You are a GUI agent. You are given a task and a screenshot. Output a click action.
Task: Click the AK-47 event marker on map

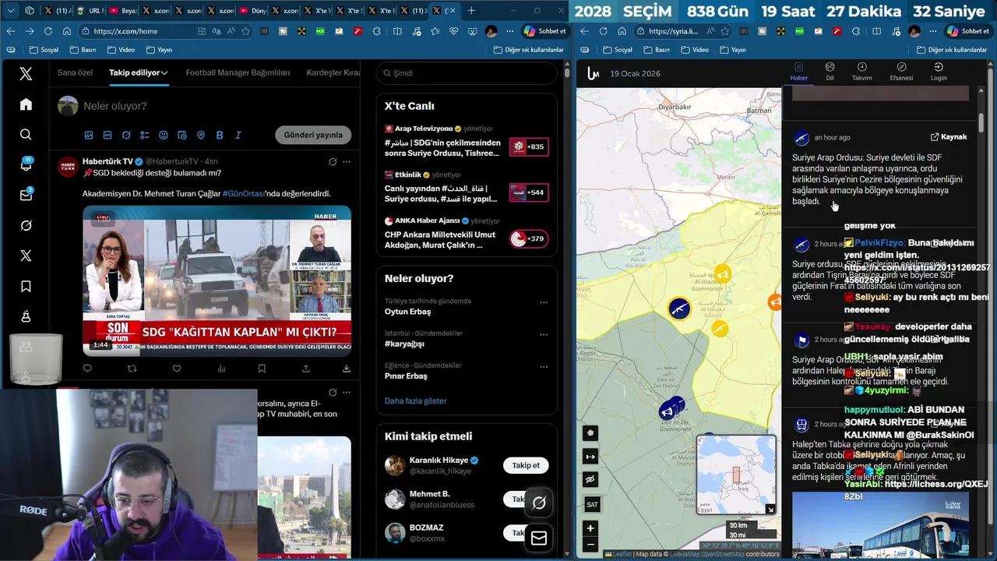point(679,309)
